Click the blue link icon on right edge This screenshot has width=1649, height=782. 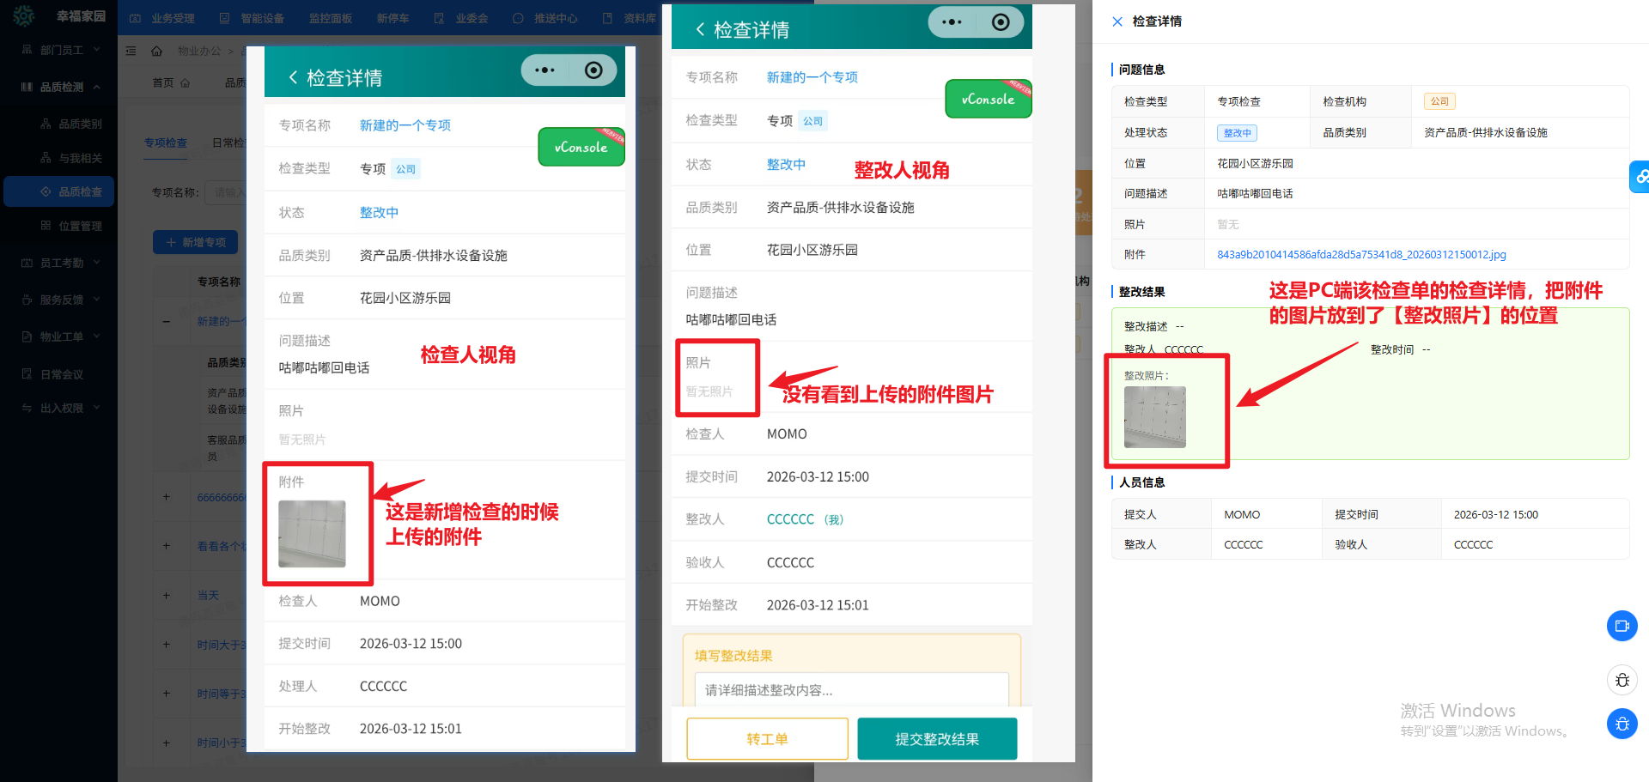(1640, 177)
